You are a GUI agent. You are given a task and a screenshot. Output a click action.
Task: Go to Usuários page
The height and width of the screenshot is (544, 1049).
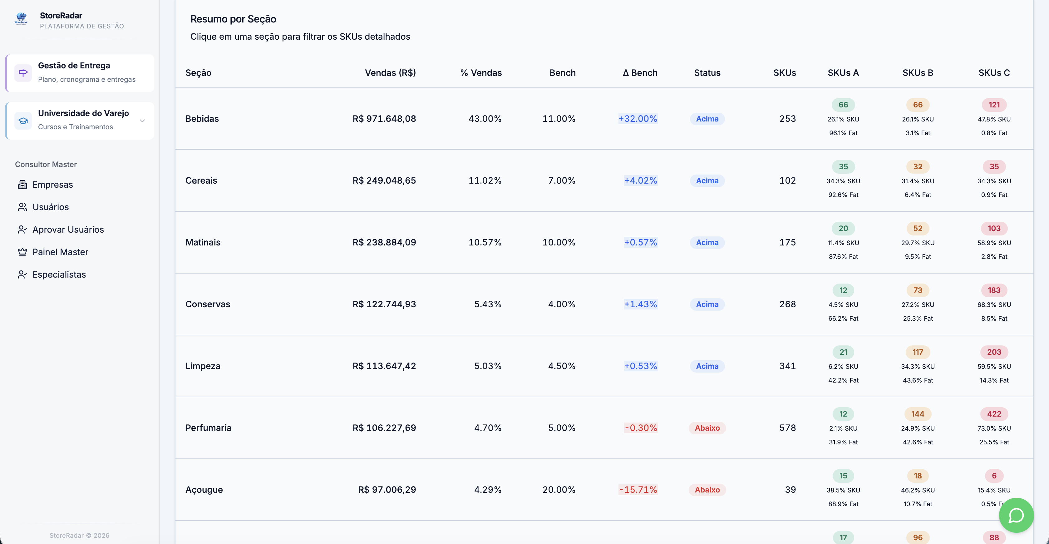tap(51, 207)
